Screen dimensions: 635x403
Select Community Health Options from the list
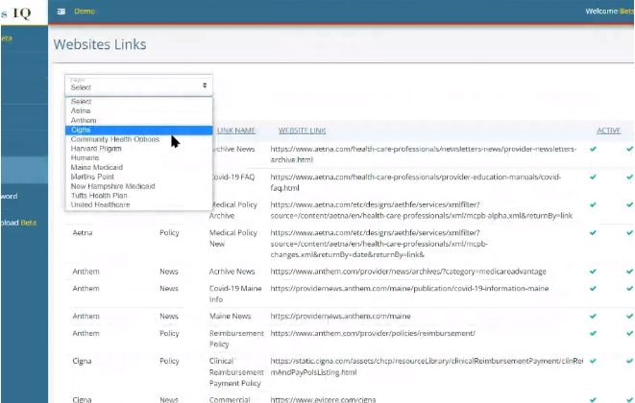[x=115, y=139]
